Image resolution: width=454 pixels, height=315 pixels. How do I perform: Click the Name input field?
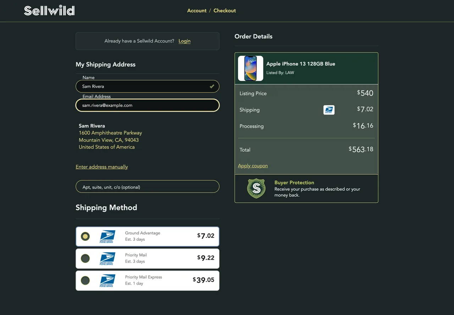pyautogui.click(x=148, y=86)
